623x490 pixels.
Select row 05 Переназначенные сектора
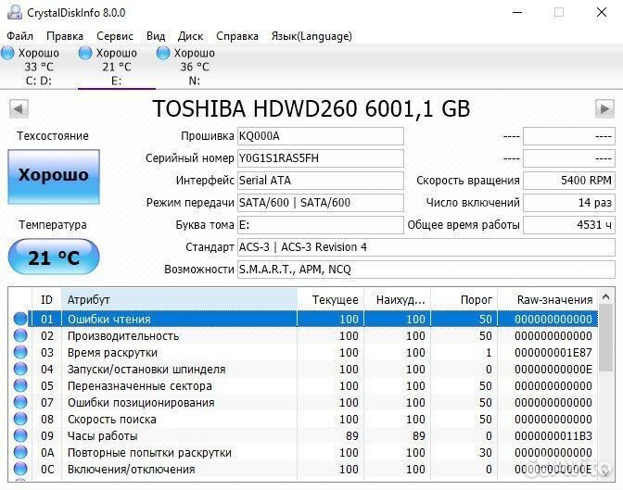pos(303,386)
